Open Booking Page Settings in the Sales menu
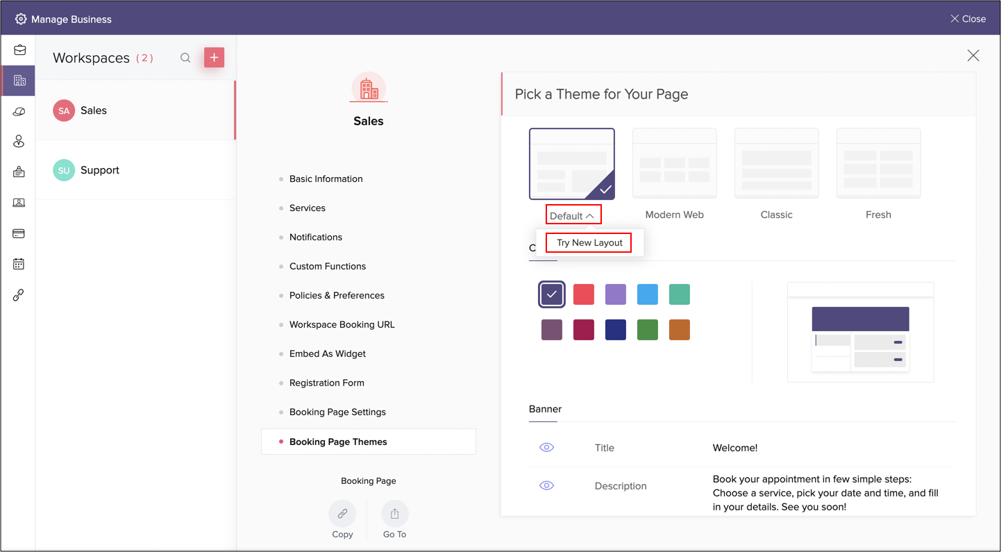This screenshot has height=552, width=1001. [337, 412]
